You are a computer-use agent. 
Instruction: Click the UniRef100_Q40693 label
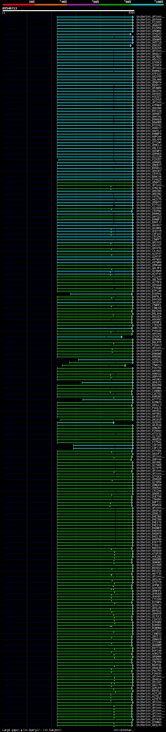pos(149,94)
